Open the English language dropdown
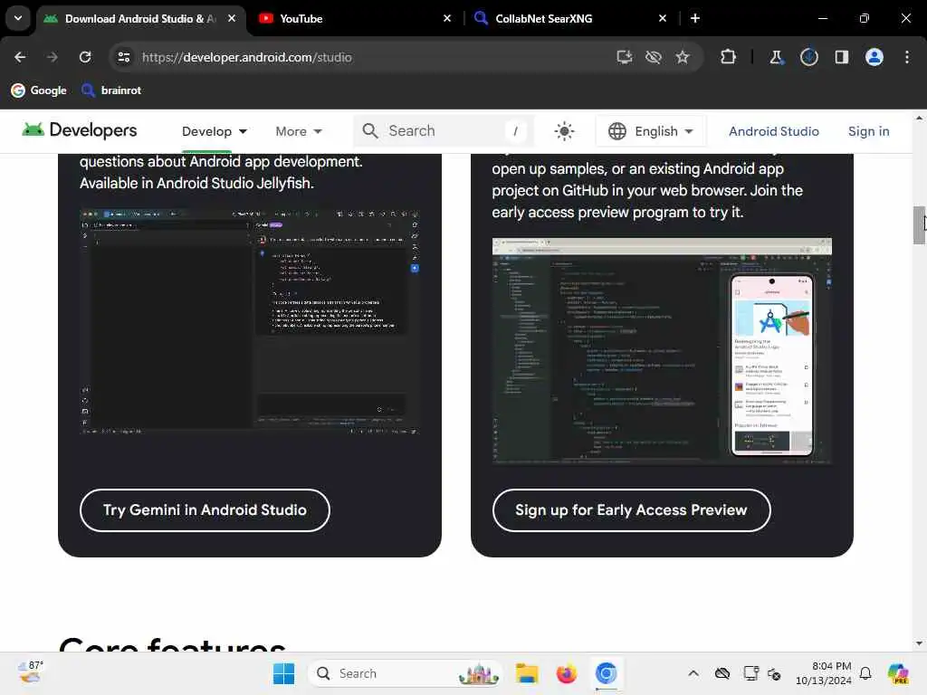This screenshot has width=927, height=695. pyautogui.click(x=650, y=131)
